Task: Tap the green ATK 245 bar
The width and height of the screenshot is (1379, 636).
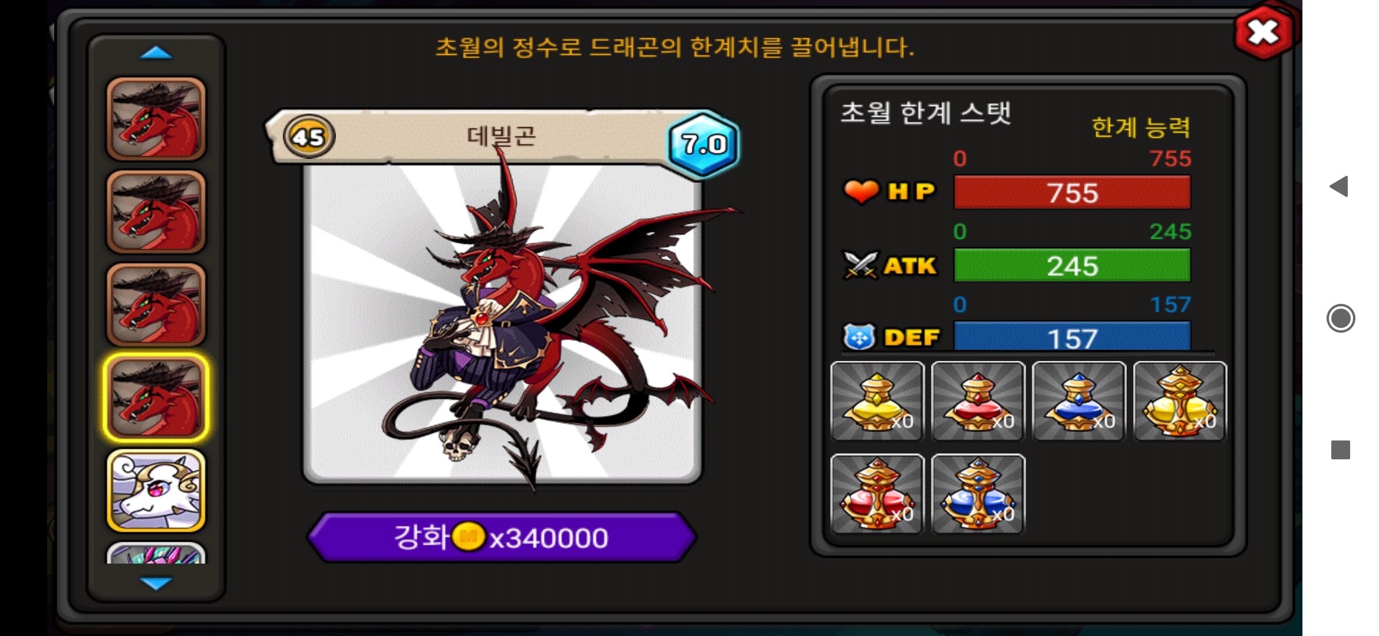Action: coord(1072,266)
